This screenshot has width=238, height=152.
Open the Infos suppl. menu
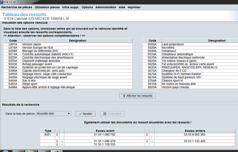71,7
